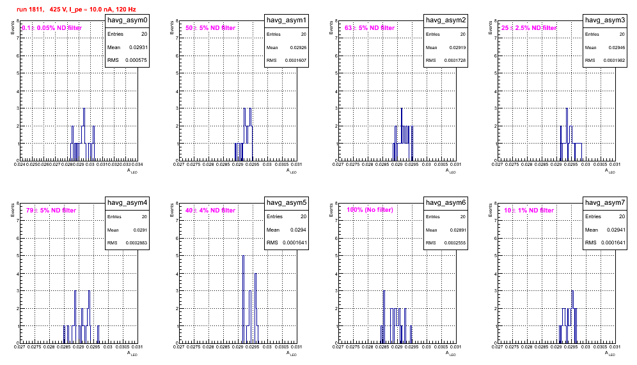637x365 pixels.
Task: Click Entries row in havg_asym4 box
Action: (127, 217)
